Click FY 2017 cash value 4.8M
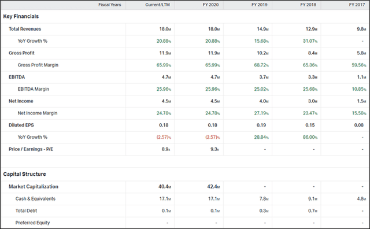 [361, 199]
